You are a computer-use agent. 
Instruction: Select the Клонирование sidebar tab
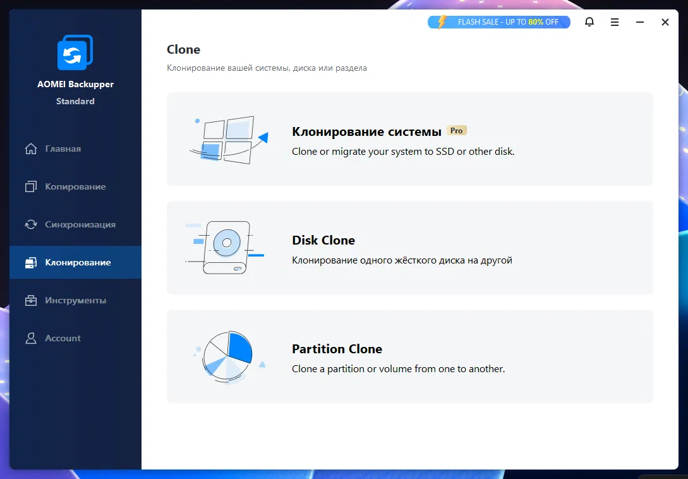tap(75, 262)
